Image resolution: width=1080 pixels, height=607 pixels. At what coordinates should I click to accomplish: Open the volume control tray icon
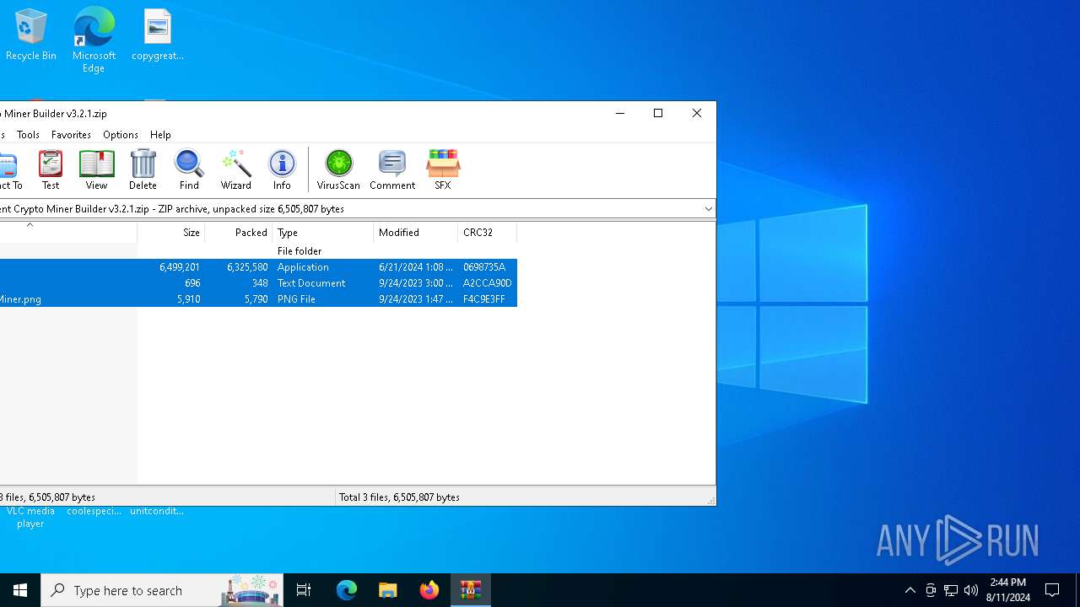(971, 590)
